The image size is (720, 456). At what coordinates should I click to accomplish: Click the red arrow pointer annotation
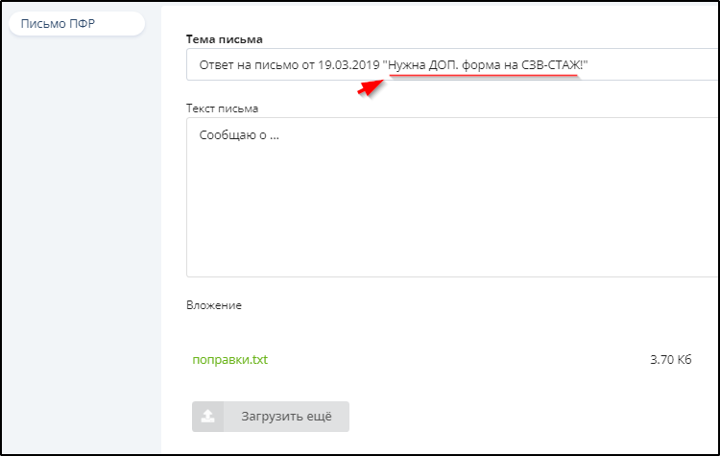click(370, 86)
